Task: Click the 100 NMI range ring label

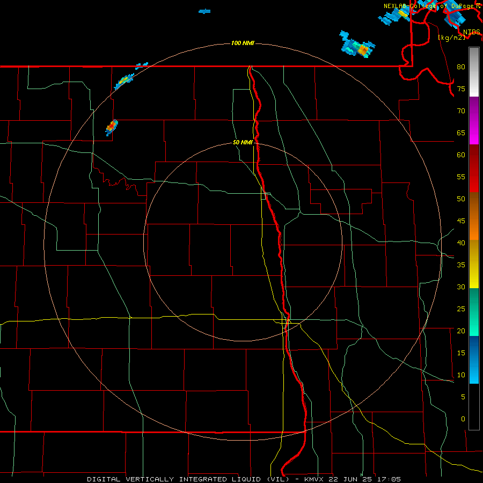Action: point(243,43)
